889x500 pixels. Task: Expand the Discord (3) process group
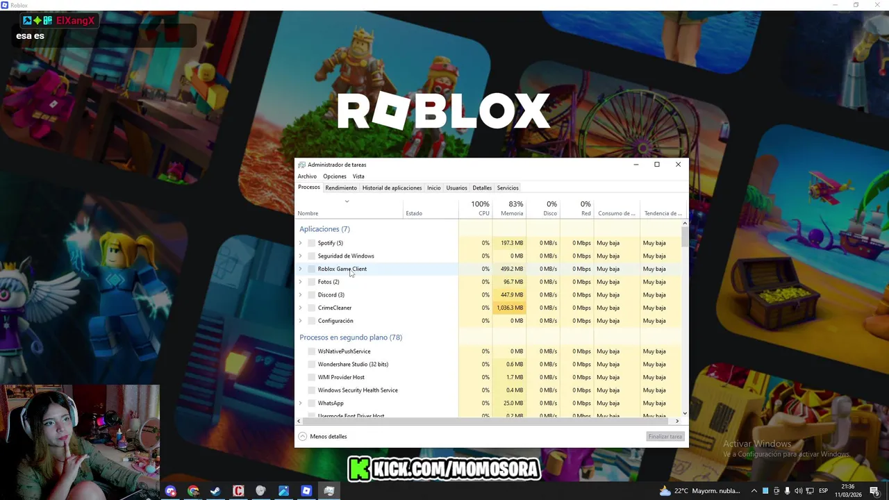[x=301, y=295]
